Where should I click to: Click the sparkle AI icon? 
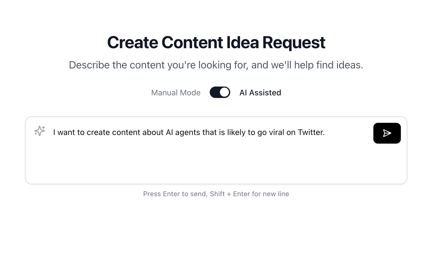[40, 131]
